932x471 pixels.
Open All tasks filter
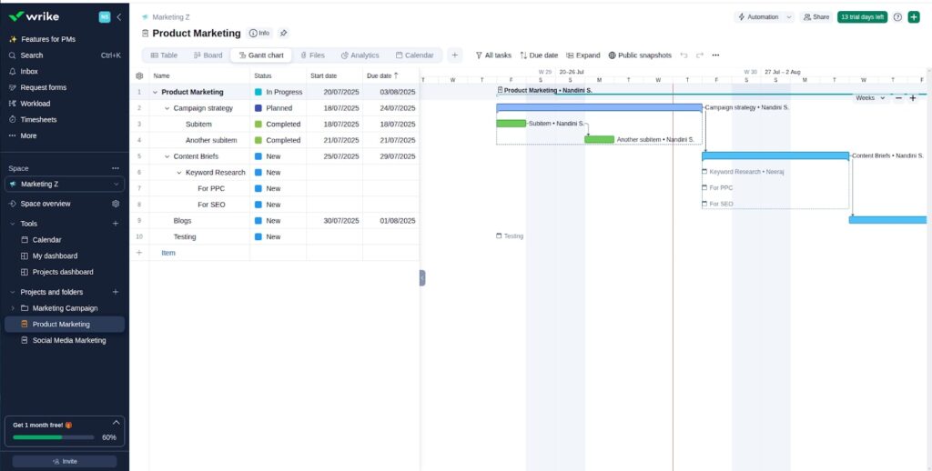tap(493, 55)
